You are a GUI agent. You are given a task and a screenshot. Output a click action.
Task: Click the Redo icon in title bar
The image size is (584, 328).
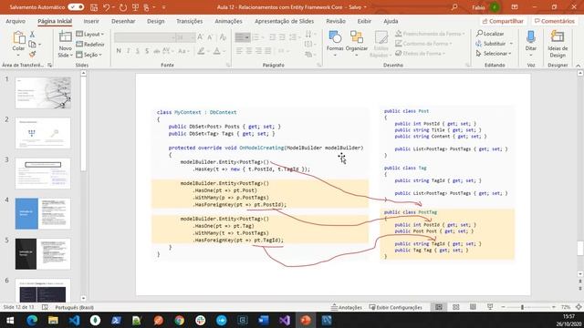click(x=123, y=7)
